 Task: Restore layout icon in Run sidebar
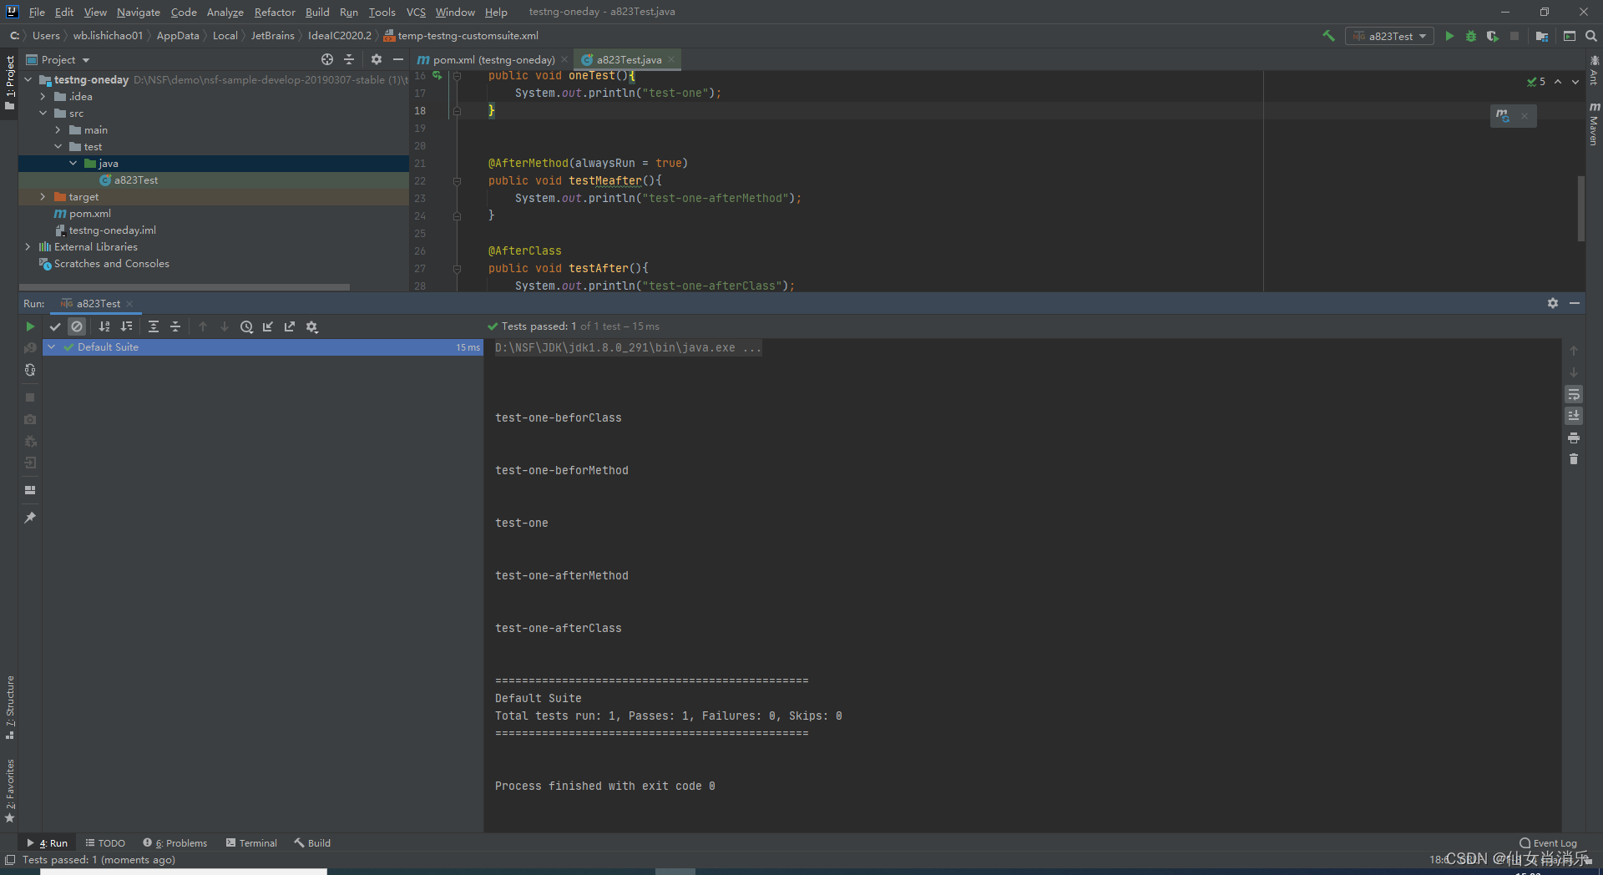(x=30, y=490)
